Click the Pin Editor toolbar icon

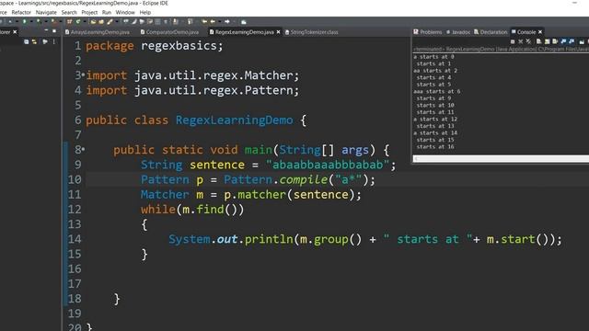click(x=243, y=22)
